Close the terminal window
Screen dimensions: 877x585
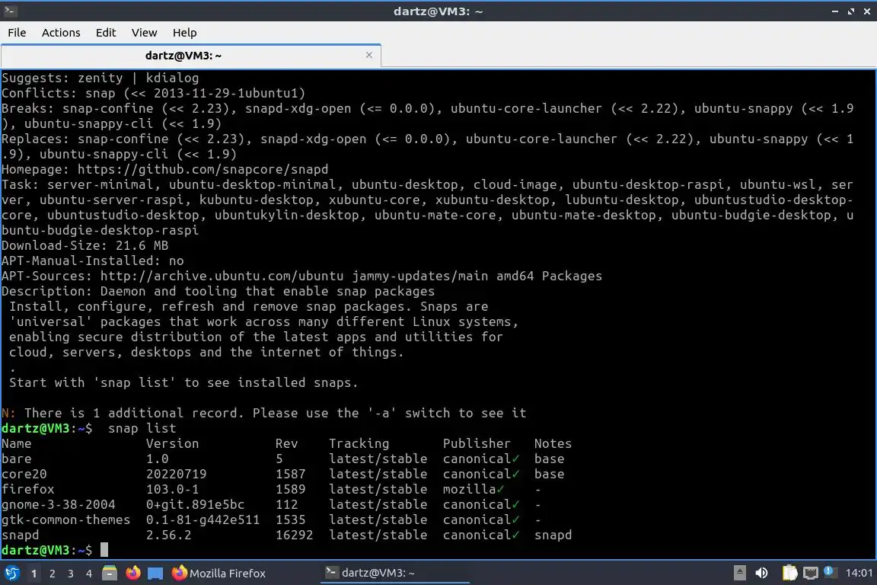[867, 11]
